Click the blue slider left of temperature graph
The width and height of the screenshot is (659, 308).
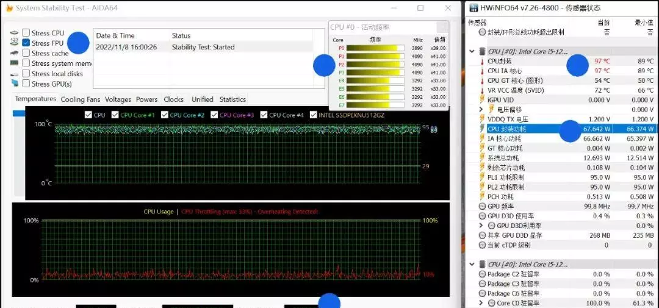coord(19,113)
